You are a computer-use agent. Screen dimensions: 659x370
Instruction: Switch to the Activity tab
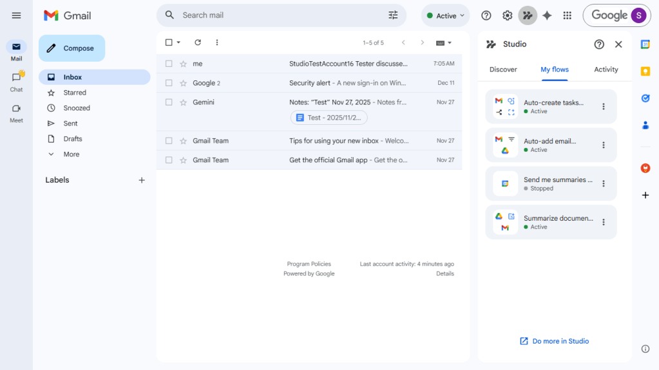pos(606,69)
